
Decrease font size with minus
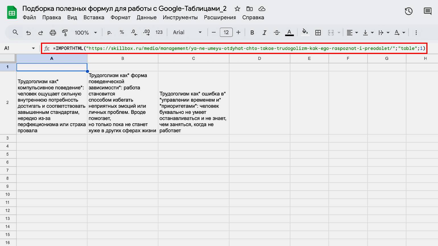pos(214,32)
